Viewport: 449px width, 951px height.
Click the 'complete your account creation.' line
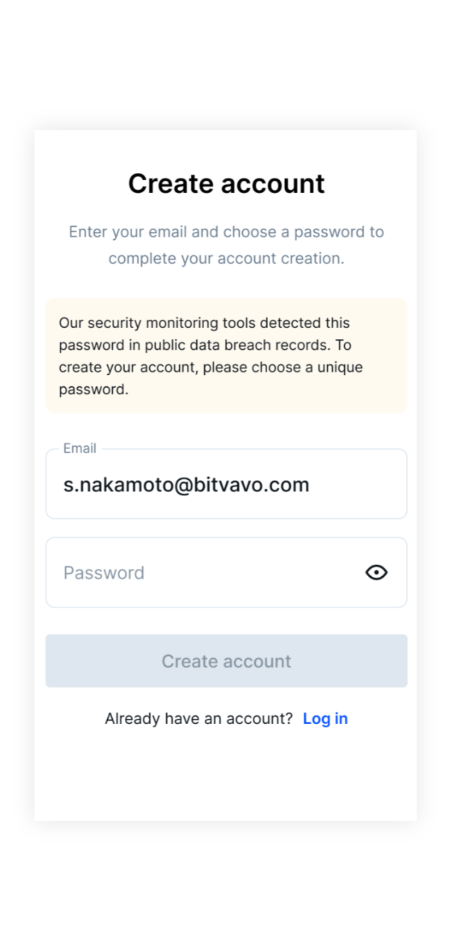(226, 259)
